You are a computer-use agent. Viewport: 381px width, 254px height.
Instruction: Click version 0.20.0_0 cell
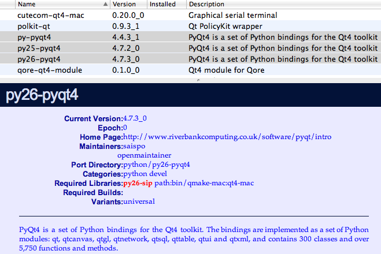(x=128, y=15)
